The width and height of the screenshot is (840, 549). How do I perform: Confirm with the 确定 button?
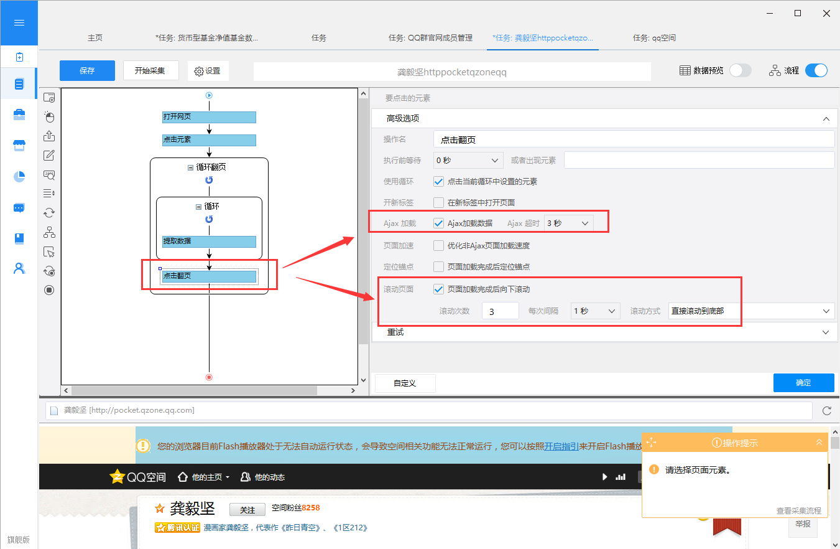(x=803, y=383)
